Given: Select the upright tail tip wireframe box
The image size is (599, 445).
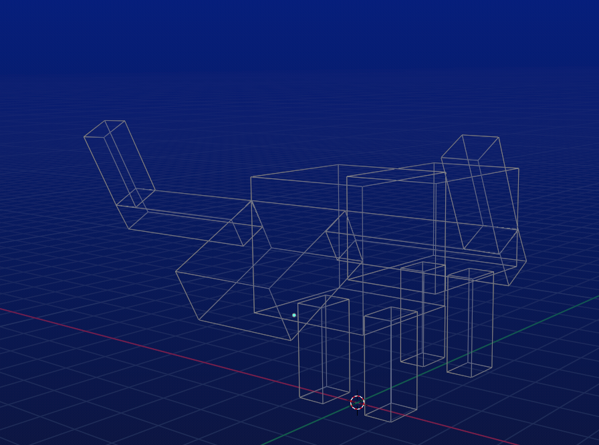Looking at the screenshot, I should pyautogui.click(x=119, y=164).
